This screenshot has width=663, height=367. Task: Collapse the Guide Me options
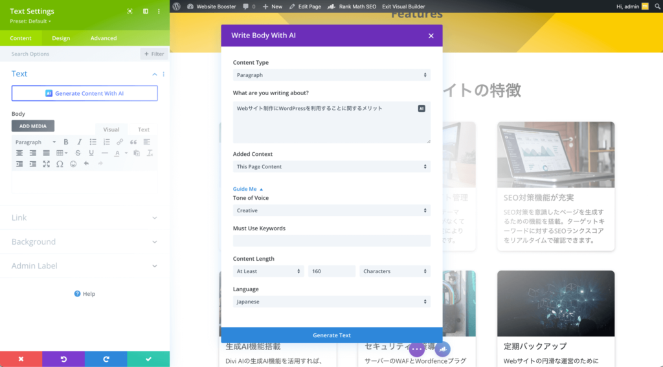point(248,189)
